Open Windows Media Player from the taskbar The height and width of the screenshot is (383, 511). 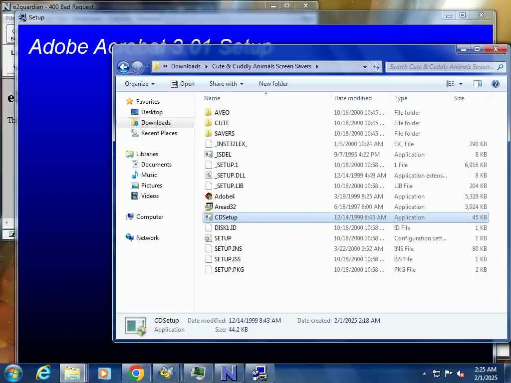(104, 373)
